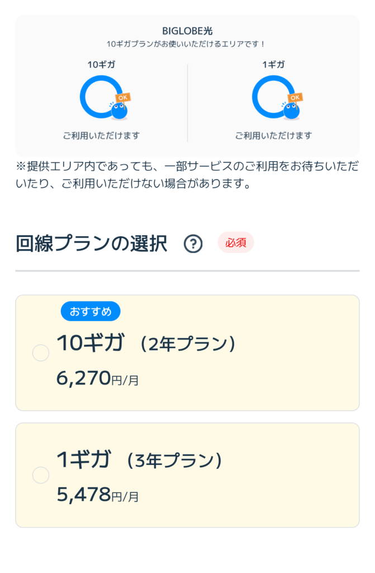Click the blue おすすめ pill badge

pos(91,311)
